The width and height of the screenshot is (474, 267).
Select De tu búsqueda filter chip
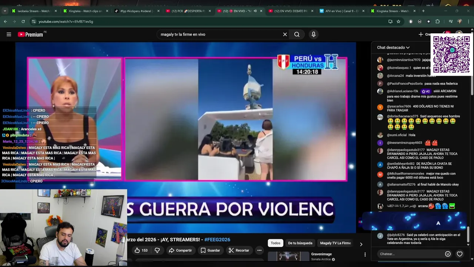pyautogui.click(x=300, y=243)
